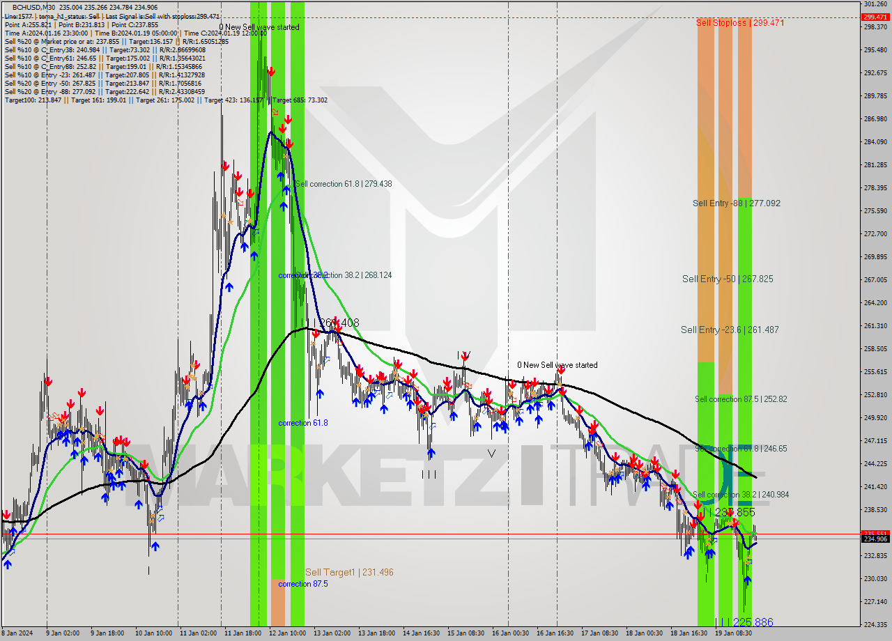The width and height of the screenshot is (892, 641).
Task: Select the top '0 New Sell wave started' label
Action: click(x=259, y=27)
